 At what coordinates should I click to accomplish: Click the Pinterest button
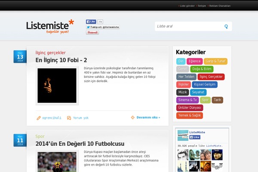point(92,32)
